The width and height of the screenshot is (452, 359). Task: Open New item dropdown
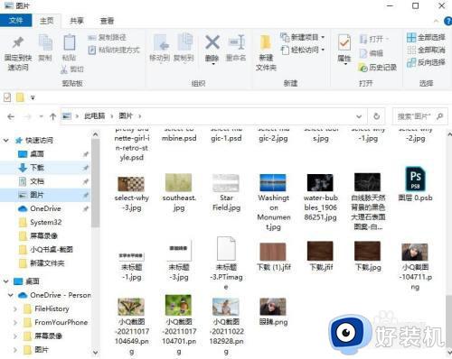click(302, 37)
